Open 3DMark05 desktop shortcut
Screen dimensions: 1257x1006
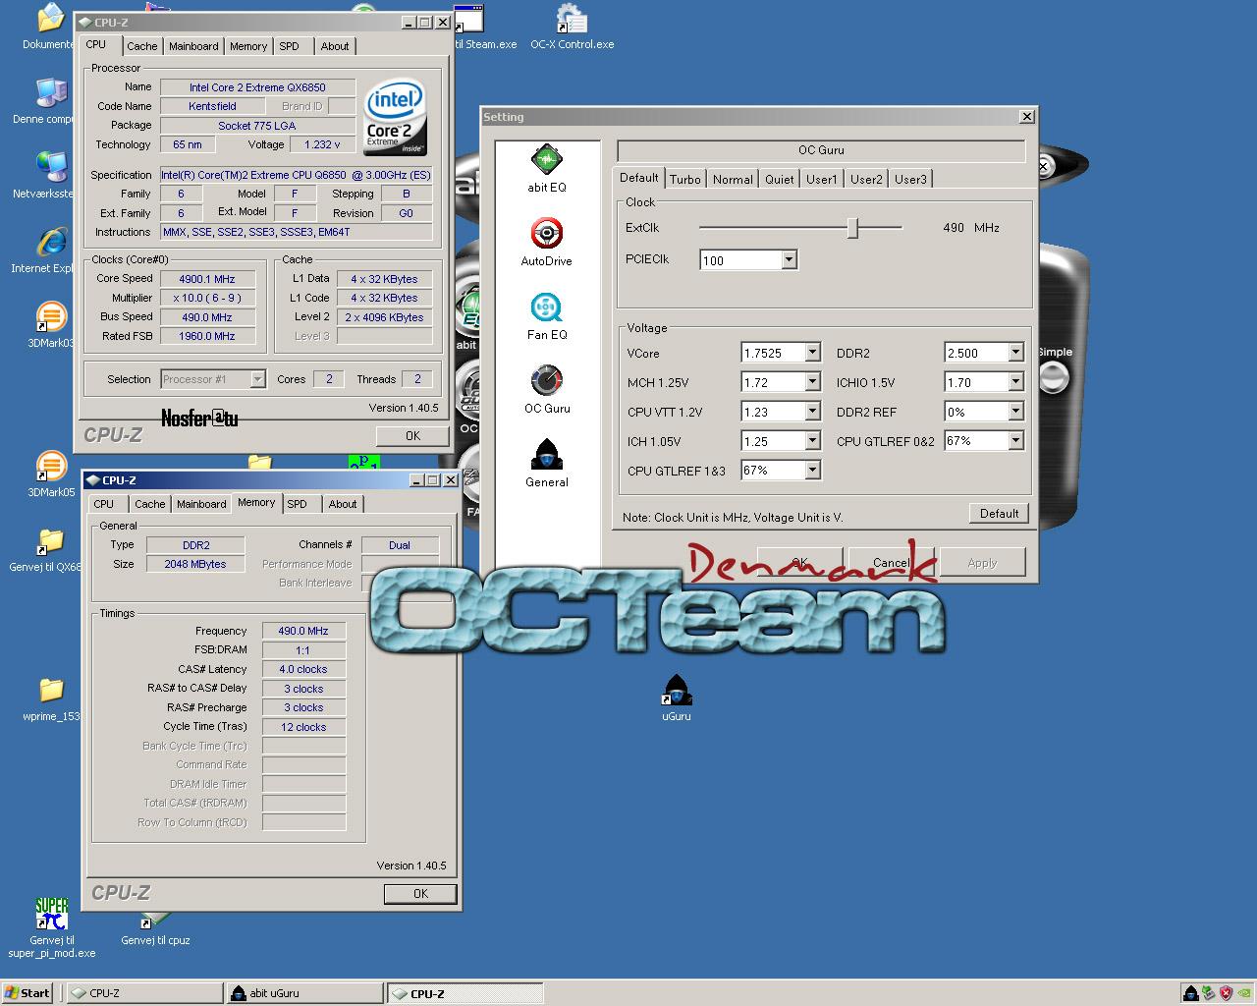click(x=51, y=475)
